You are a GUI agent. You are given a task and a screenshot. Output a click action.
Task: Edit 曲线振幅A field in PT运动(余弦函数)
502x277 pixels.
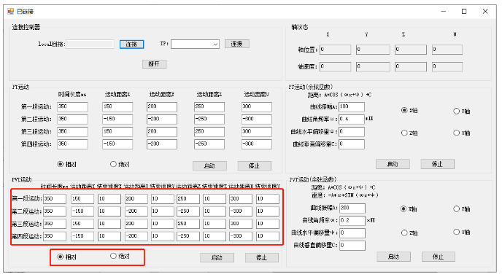point(352,107)
